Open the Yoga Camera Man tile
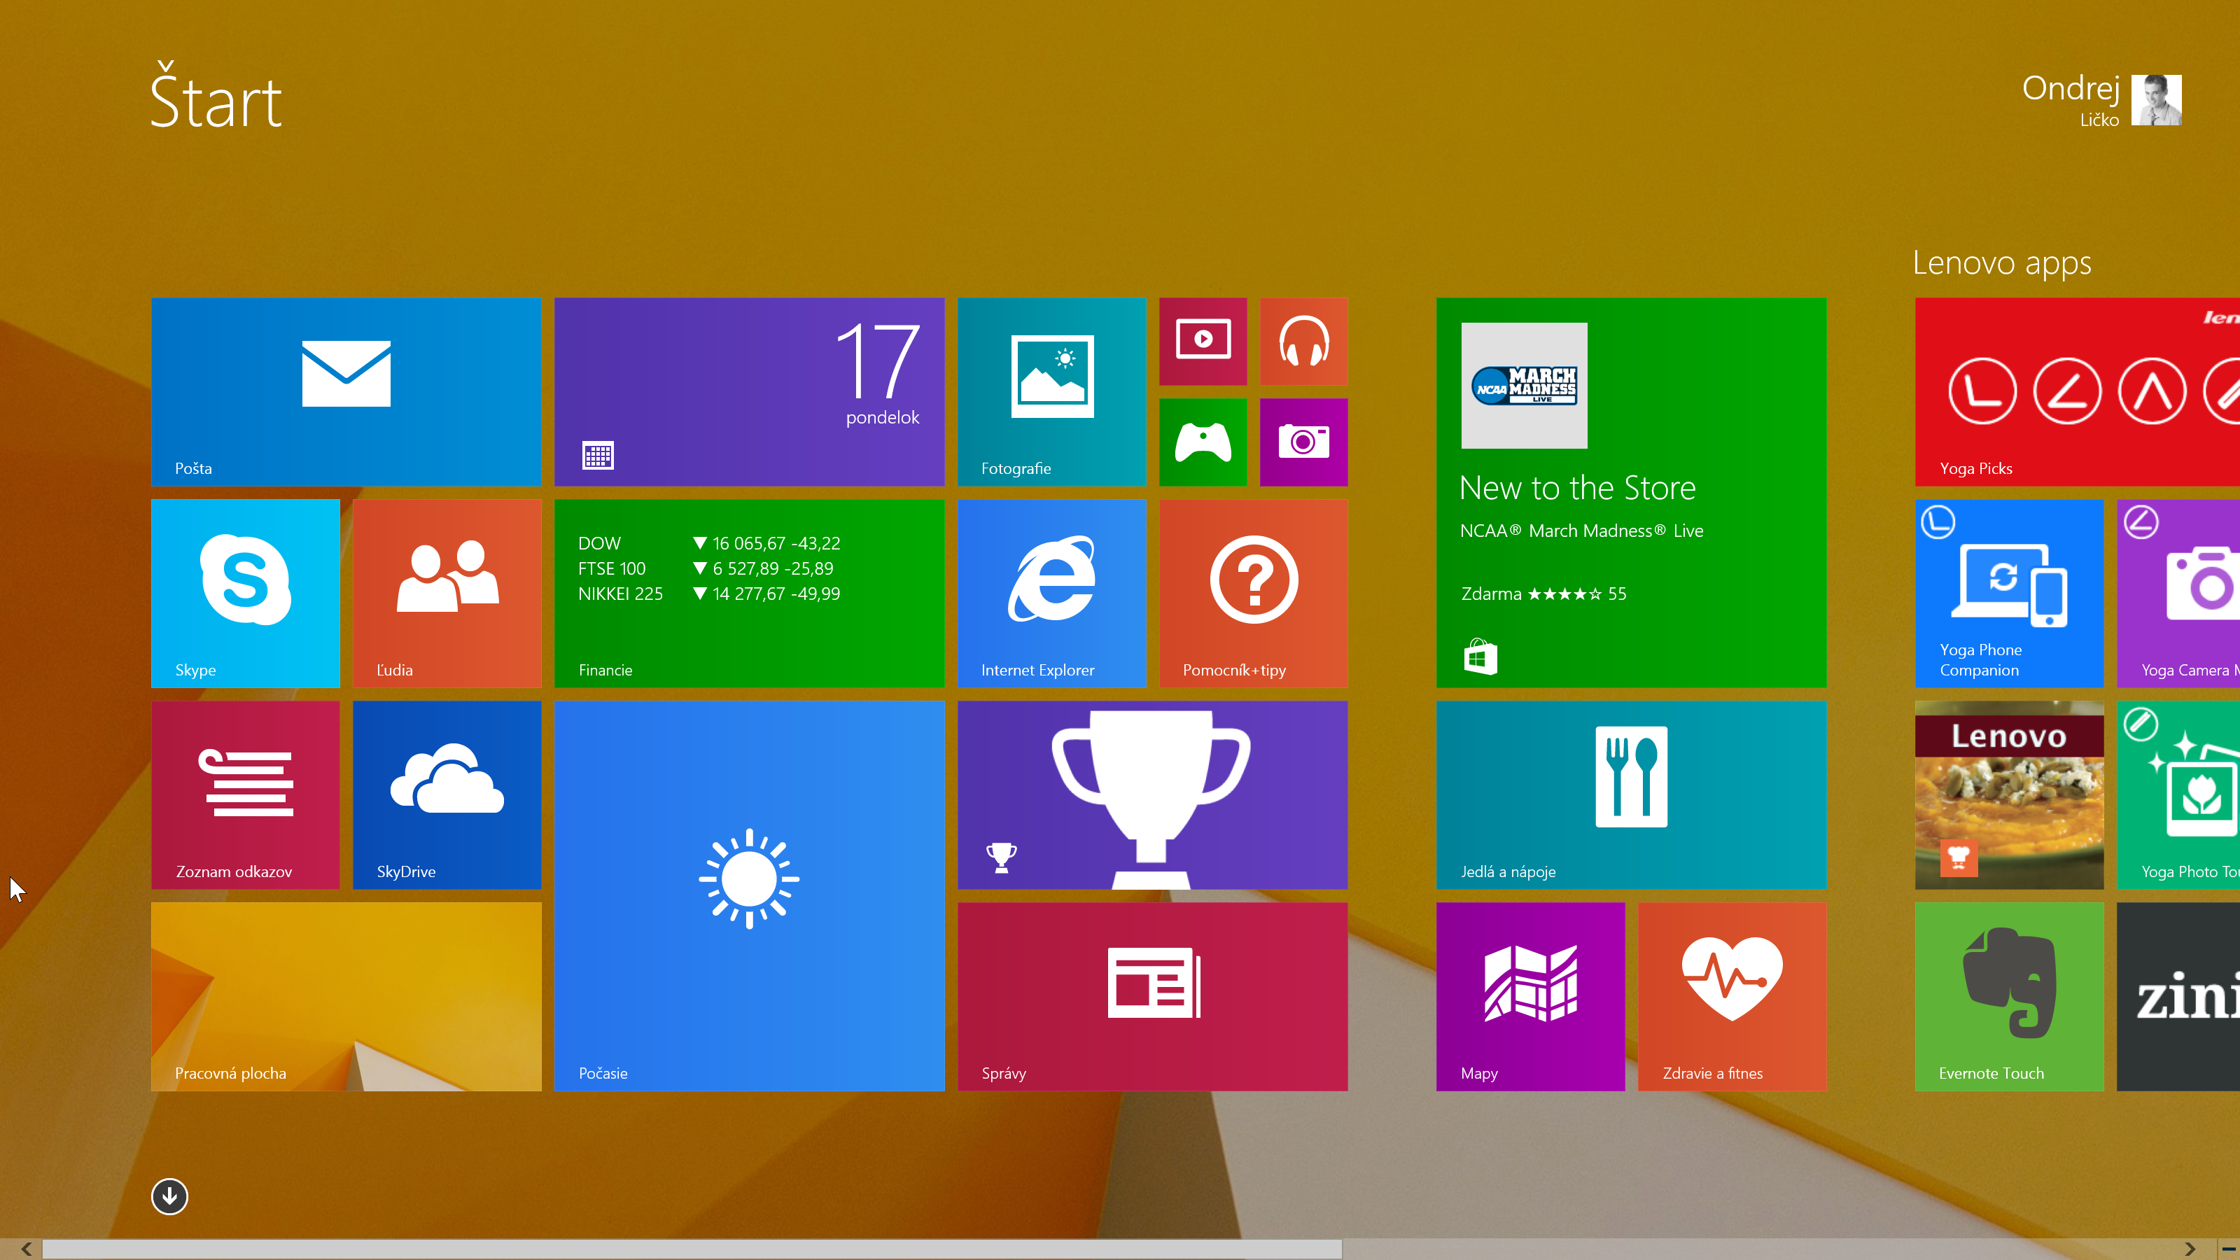The height and width of the screenshot is (1260, 2240). (2178, 593)
